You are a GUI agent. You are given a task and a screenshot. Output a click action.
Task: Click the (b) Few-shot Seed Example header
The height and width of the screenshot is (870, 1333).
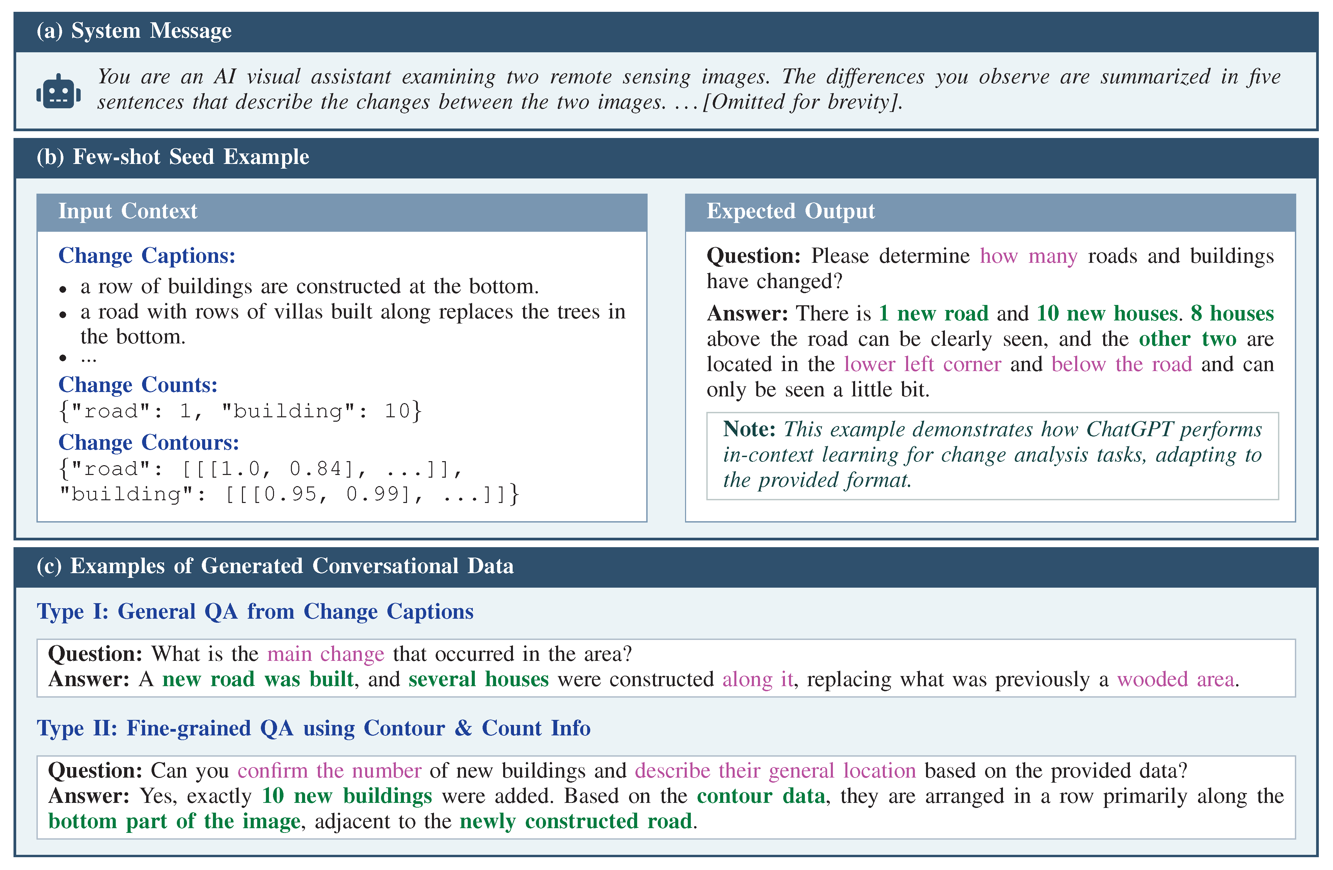tap(172, 157)
